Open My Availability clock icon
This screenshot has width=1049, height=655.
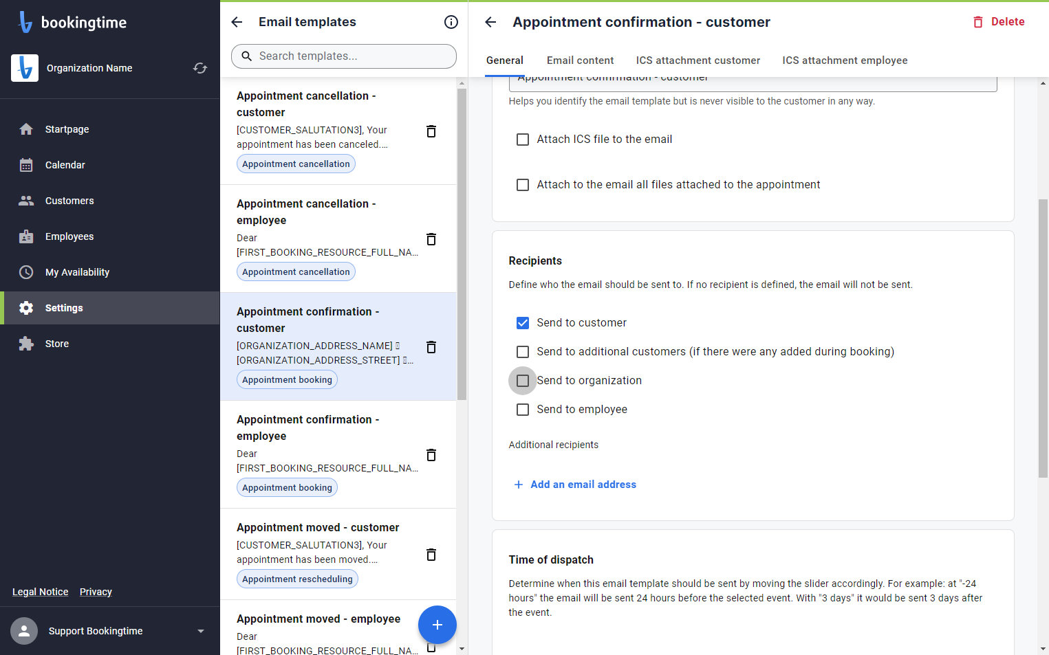point(26,272)
